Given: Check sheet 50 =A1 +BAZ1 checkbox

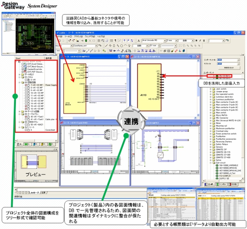Looking at the screenshot, I should tap(26, 125).
